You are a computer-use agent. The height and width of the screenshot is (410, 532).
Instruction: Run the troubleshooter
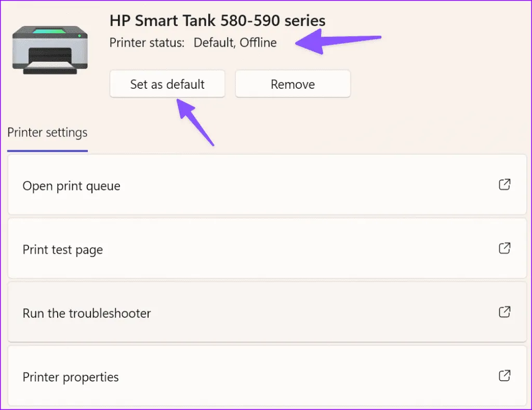[x=87, y=313]
